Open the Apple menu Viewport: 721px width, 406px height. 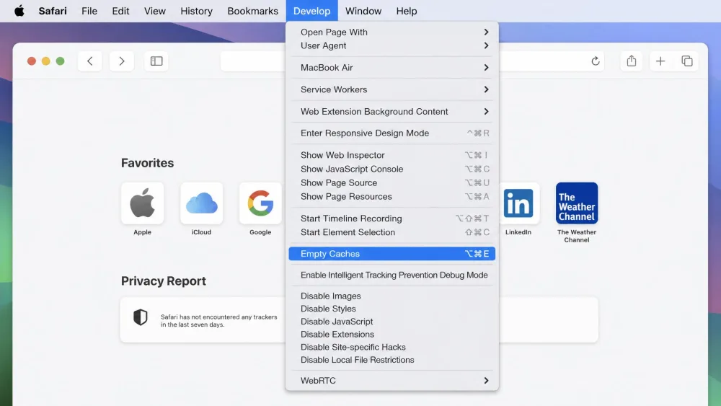(19, 11)
